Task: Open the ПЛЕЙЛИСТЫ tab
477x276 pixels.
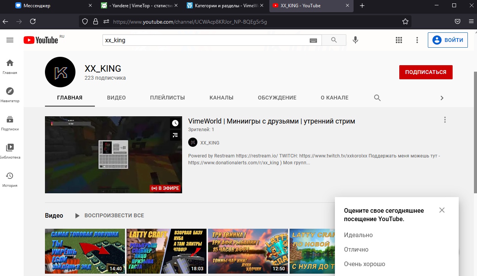Action: pos(167,98)
